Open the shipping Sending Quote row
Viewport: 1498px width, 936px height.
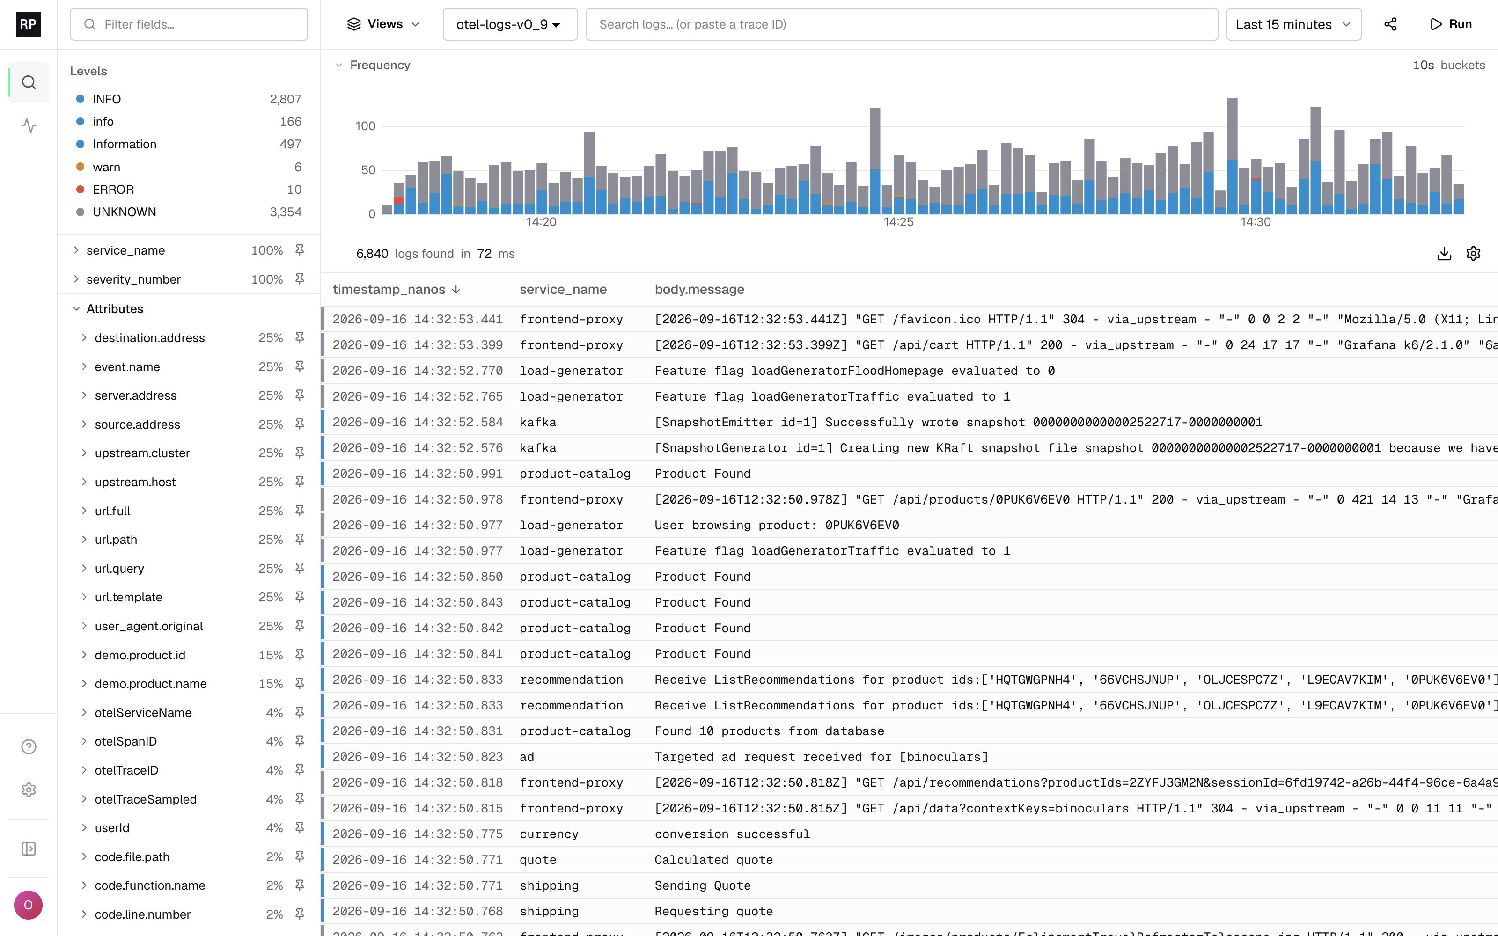point(909,885)
